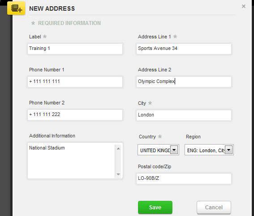Image resolution: width=254 pixels, height=216 pixels.
Task: Click scroll down arrow in Additional Information
Action: pyautogui.click(x=118, y=174)
